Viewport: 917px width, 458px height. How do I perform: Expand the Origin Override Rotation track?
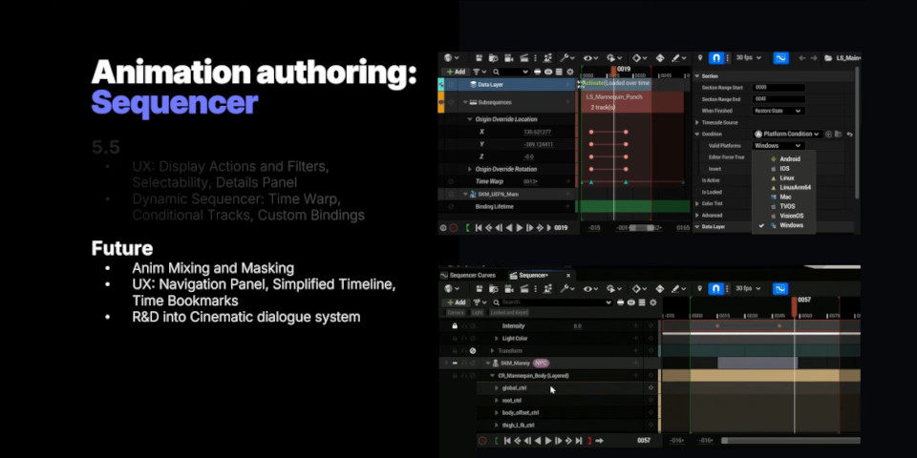point(469,169)
